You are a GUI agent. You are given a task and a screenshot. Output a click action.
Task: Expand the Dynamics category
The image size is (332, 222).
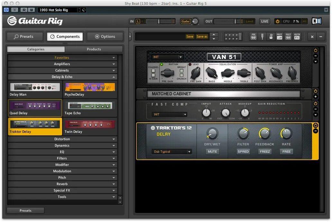[62, 145]
